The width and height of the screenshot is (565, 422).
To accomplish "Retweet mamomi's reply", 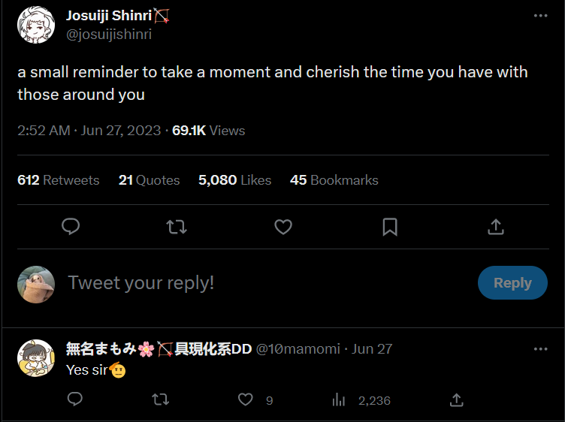I will [160, 400].
